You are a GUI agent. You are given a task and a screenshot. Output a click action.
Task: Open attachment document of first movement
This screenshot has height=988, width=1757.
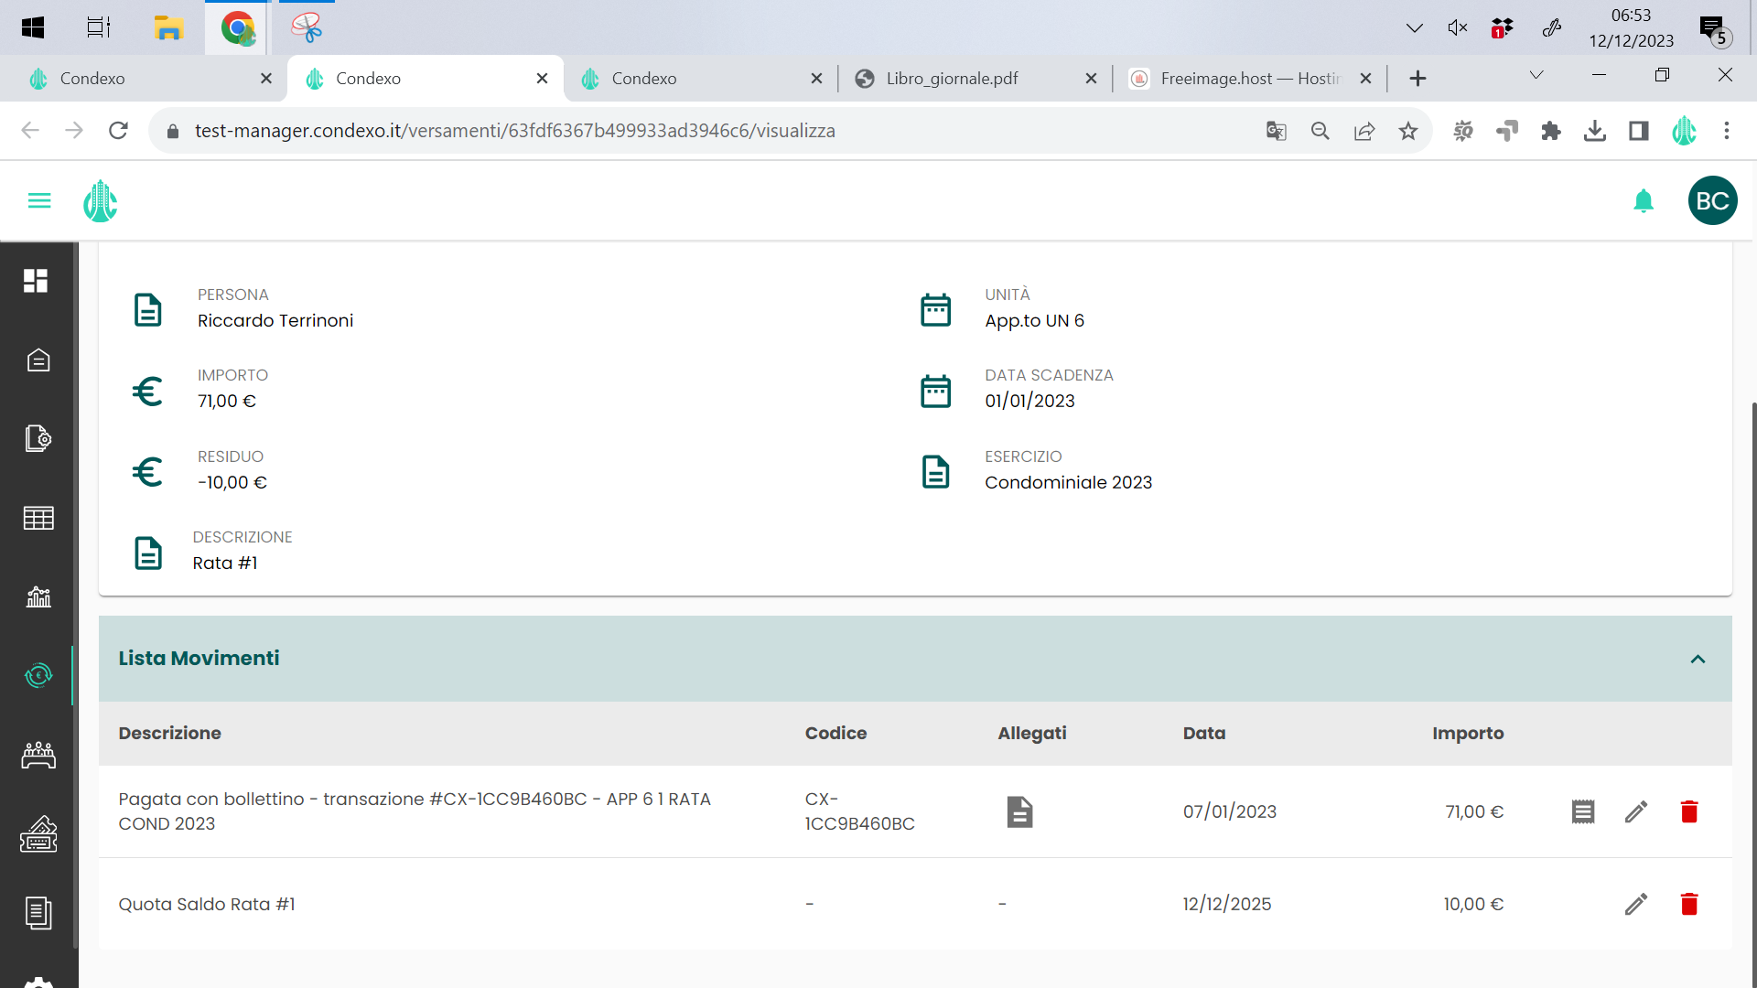(1019, 811)
